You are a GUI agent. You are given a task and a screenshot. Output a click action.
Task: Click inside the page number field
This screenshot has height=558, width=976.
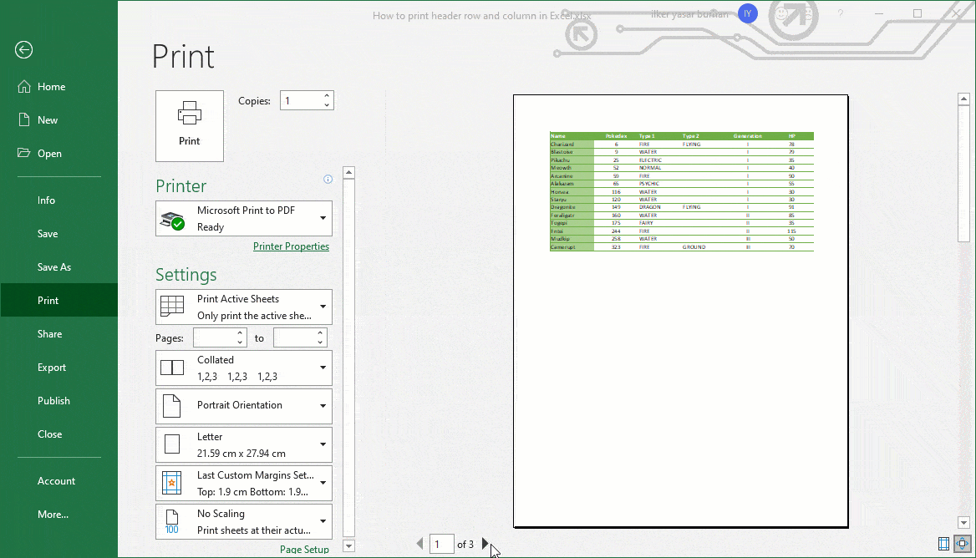[441, 543]
